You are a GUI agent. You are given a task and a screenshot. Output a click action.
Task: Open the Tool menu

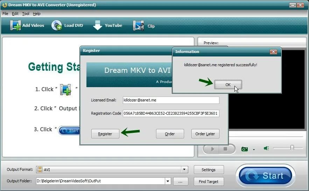point(26,14)
